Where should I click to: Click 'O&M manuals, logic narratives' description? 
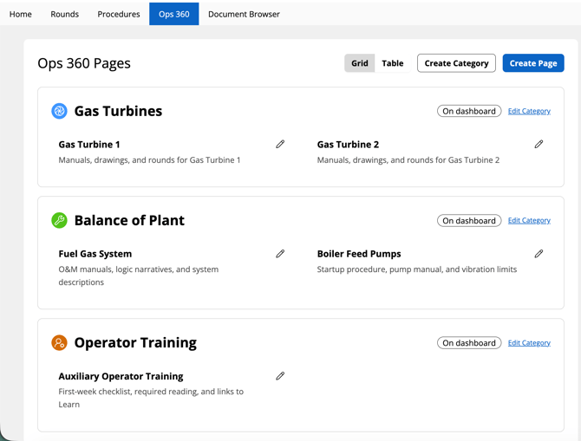[x=139, y=276]
